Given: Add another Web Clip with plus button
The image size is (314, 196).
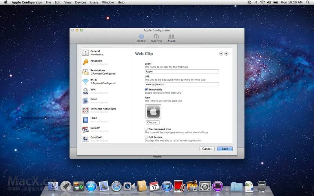Looking at the screenshot, I should coord(226,54).
